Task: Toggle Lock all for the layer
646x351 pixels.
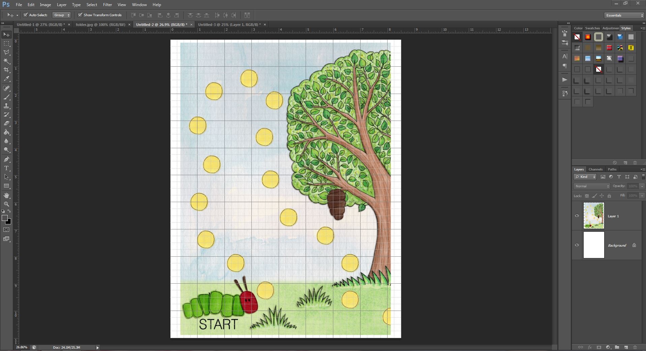Action: point(609,196)
